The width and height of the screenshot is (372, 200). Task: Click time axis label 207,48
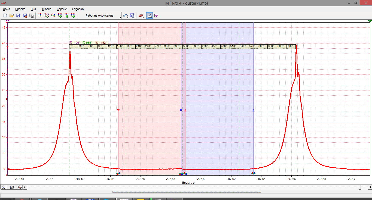20,179
